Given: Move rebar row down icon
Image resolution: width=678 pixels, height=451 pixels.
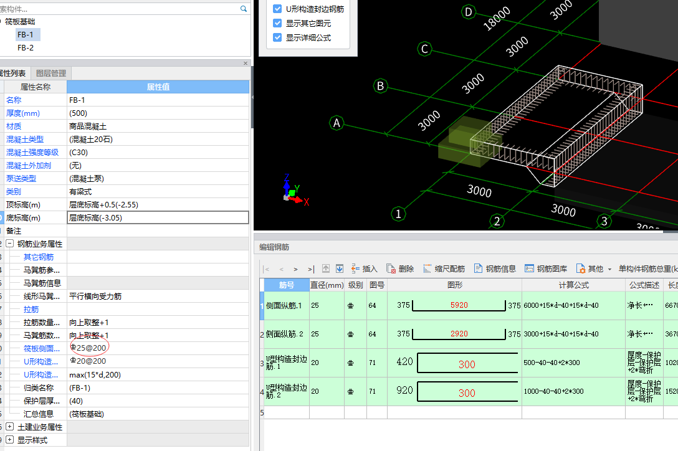Looking at the screenshot, I should 340,268.
